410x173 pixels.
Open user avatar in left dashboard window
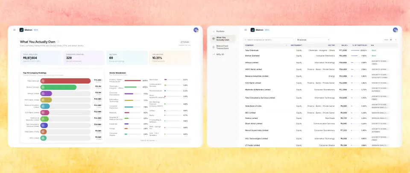196,30
